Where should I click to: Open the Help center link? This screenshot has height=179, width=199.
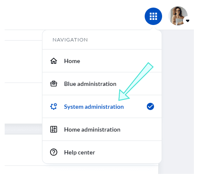(102, 152)
